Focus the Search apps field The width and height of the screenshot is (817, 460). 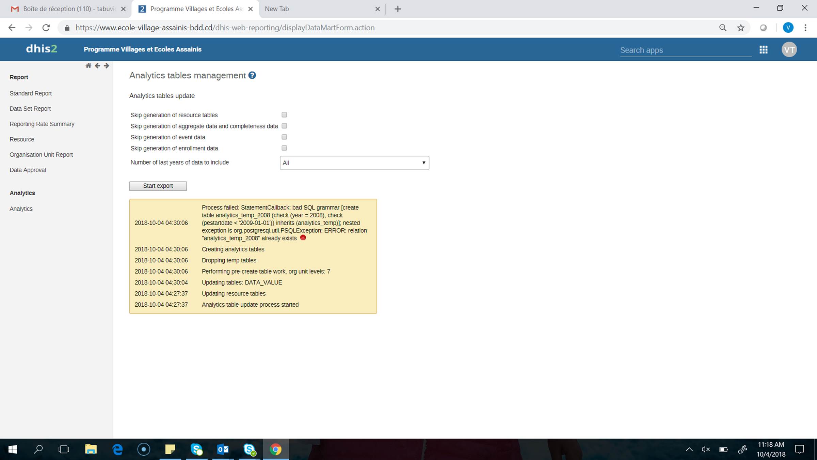(x=685, y=50)
